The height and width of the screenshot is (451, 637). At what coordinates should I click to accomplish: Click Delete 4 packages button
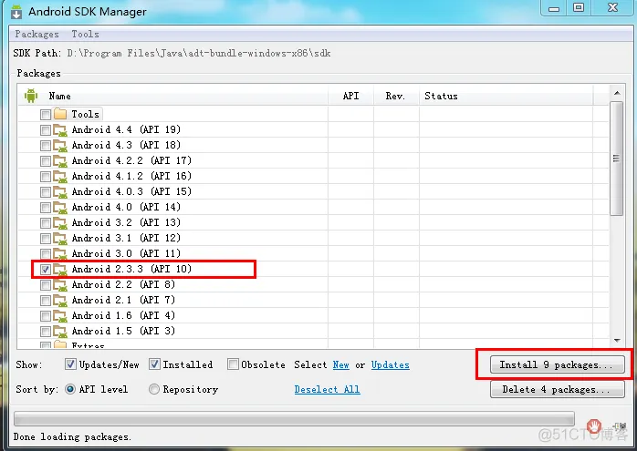pos(557,389)
